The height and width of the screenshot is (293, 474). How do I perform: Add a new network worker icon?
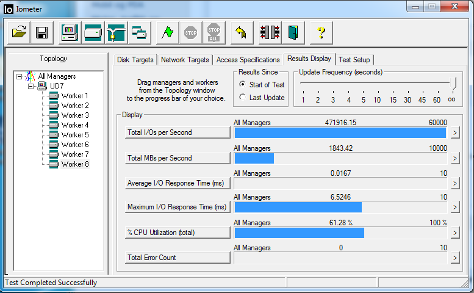tap(116, 32)
